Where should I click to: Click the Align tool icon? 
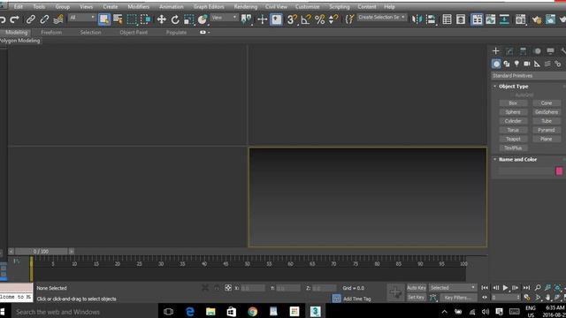pos(431,19)
